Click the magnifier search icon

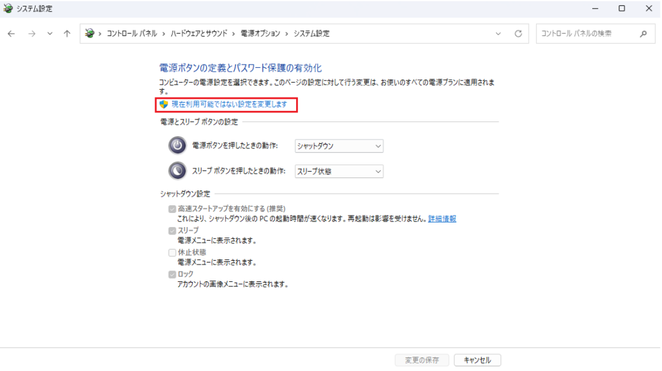tap(643, 34)
